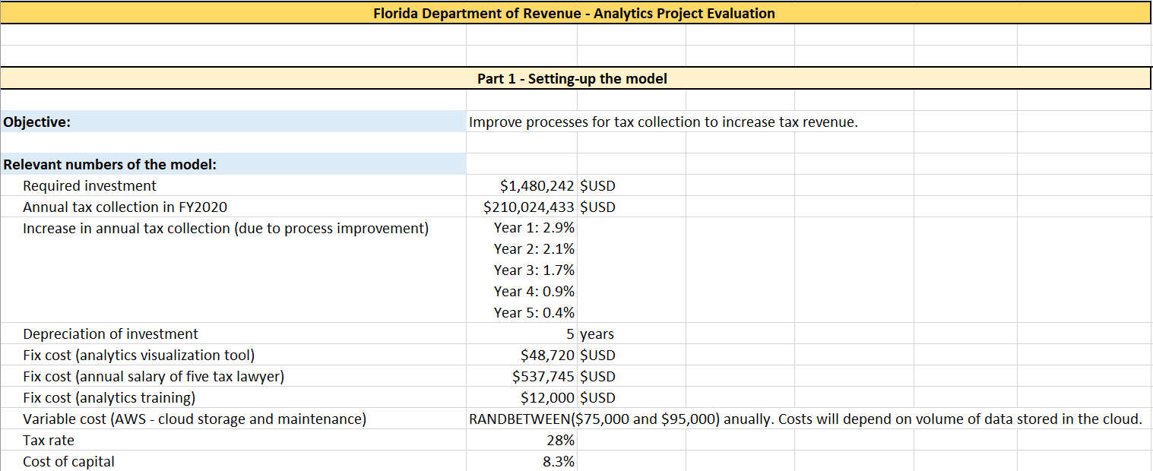Select the Year 3: 1.7% cell

pyautogui.click(x=534, y=270)
